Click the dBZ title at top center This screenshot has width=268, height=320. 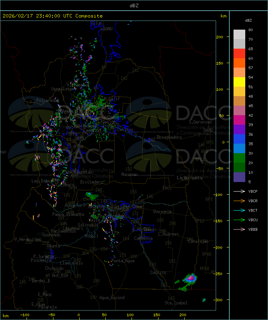point(134,6)
